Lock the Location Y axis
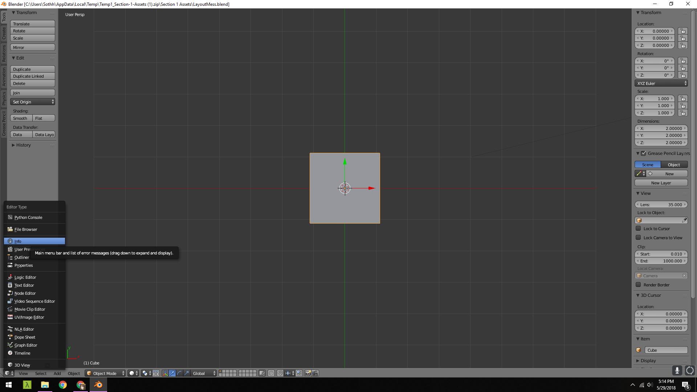This screenshot has width=697, height=392. coord(683,38)
